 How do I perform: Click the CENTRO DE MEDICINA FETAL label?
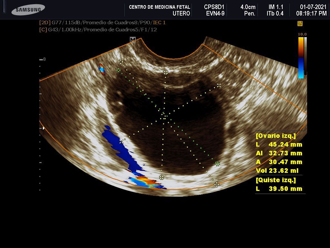tap(160, 7)
